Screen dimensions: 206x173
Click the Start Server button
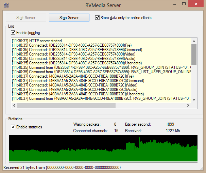(x=26, y=18)
